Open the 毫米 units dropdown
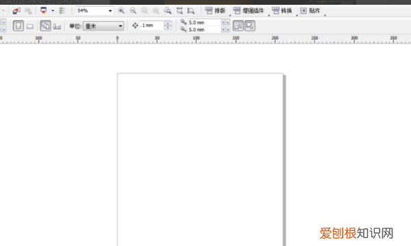This screenshot has width=411, height=246. pyautogui.click(x=103, y=26)
